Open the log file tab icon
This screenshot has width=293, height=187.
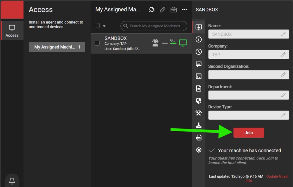[199, 138]
